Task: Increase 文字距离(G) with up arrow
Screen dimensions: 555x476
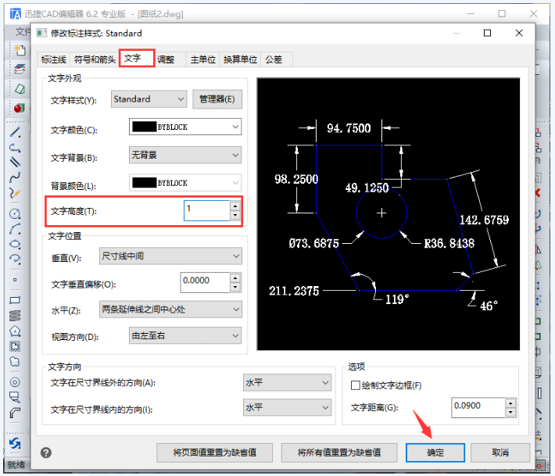Action: coord(510,403)
